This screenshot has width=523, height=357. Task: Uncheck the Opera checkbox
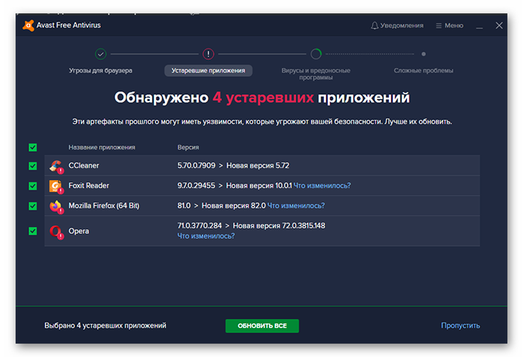pyautogui.click(x=33, y=231)
